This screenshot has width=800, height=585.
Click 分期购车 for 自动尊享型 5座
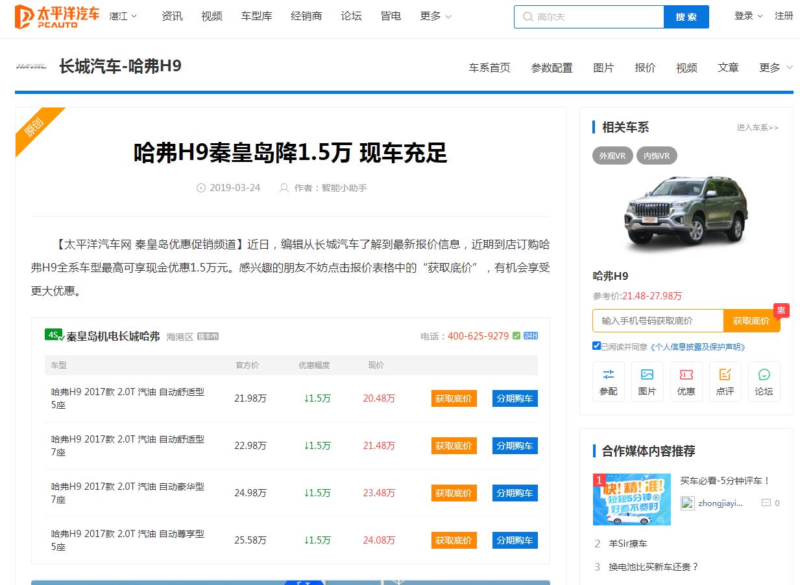coord(515,540)
